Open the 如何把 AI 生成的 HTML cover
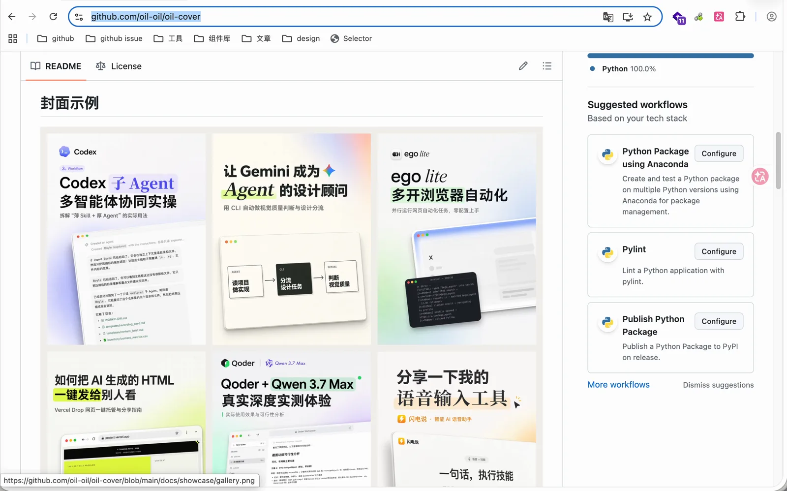 [126, 418]
